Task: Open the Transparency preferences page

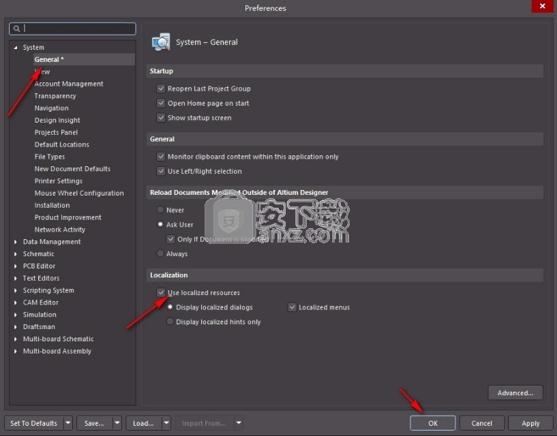Action: [55, 96]
